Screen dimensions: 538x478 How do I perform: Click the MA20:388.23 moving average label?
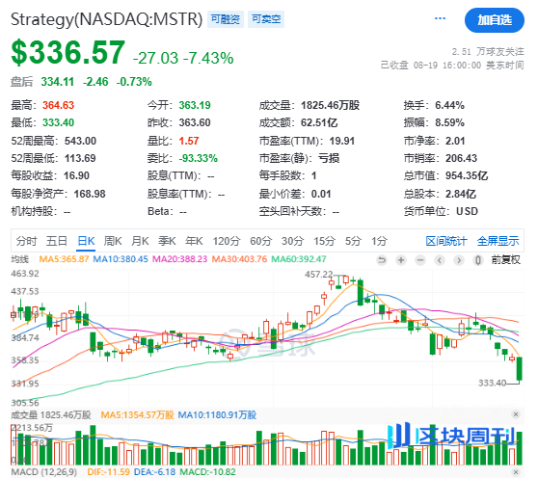pos(179,259)
